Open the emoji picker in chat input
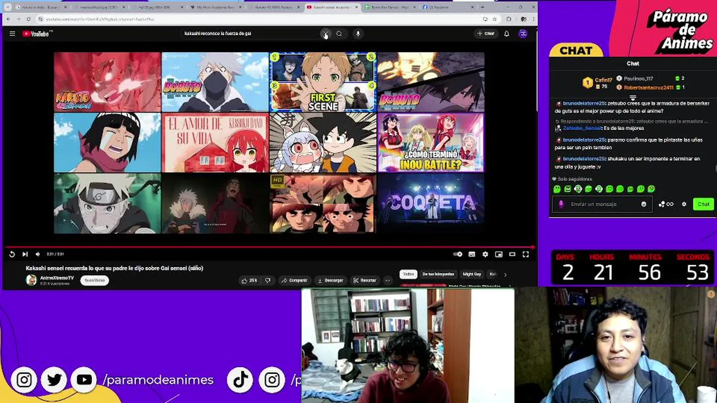Viewport: 717px width, 403px height. pos(644,204)
